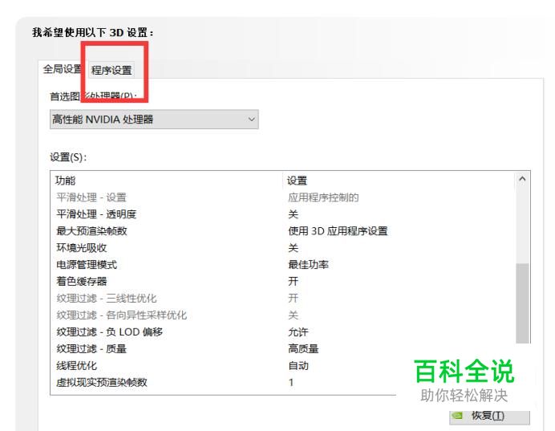
Task: Select the 最大预渲染帧数 row
Action: (x=283, y=231)
